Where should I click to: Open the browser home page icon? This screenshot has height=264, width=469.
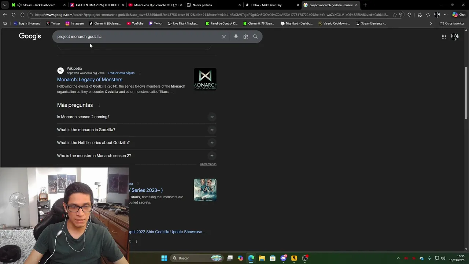click(22, 15)
